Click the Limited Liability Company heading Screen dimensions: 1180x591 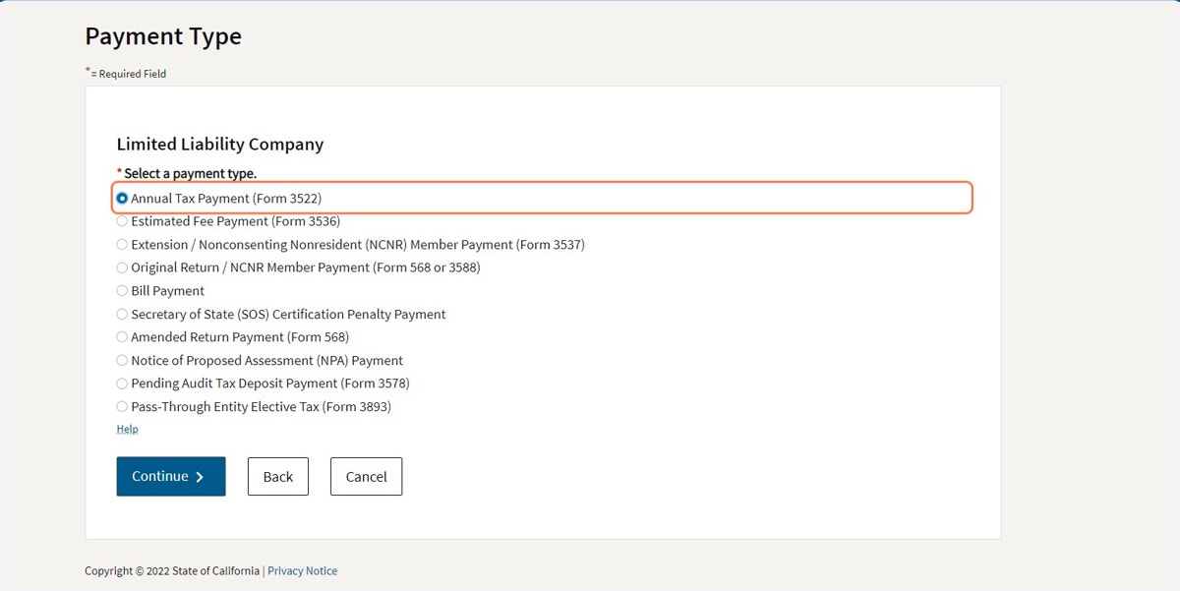[x=220, y=144]
